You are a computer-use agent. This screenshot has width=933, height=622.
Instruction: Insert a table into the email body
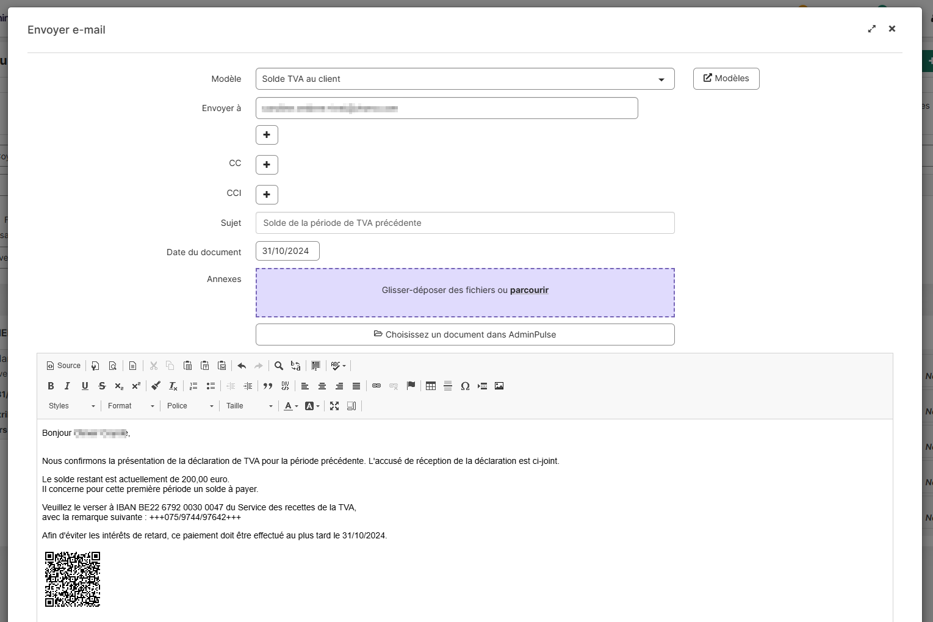pyautogui.click(x=431, y=386)
